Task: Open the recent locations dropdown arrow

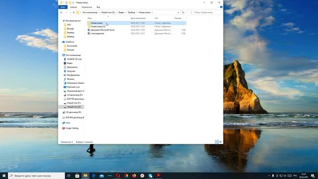Action: pyautogui.click(x=70, y=12)
